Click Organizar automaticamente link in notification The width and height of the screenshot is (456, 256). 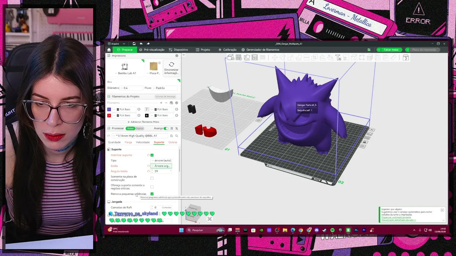[x=396, y=217]
